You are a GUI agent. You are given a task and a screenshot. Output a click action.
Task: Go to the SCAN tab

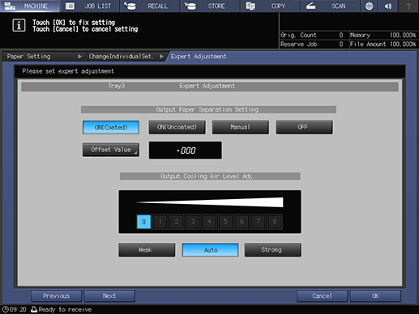click(x=330, y=6)
